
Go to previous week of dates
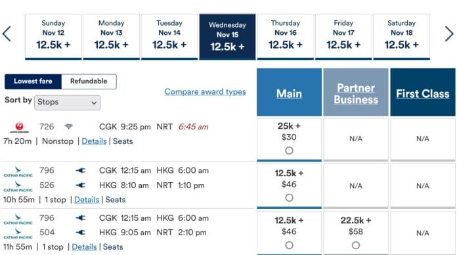(7, 34)
